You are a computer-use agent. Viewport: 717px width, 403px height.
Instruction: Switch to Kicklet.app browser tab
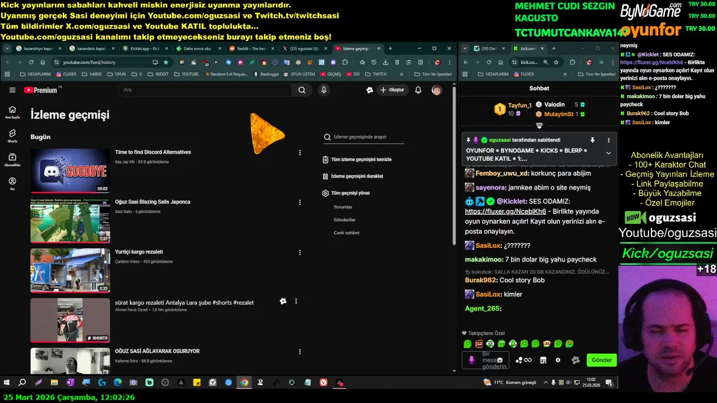[x=145, y=49]
